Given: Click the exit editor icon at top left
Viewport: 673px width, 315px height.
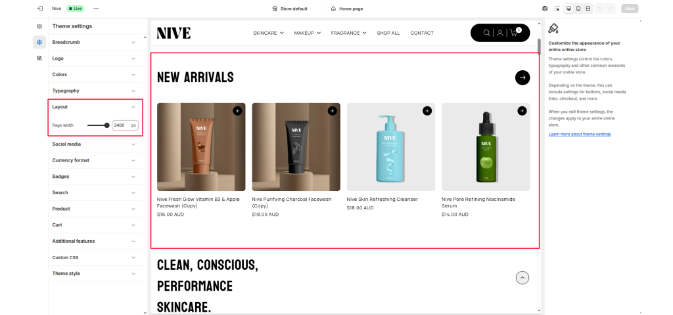Looking at the screenshot, I should pos(40,9).
